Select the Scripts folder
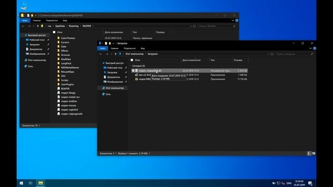 (65, 80)
